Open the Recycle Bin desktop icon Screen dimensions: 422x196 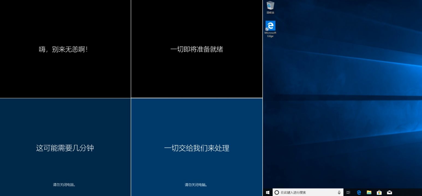pos(270,7)
